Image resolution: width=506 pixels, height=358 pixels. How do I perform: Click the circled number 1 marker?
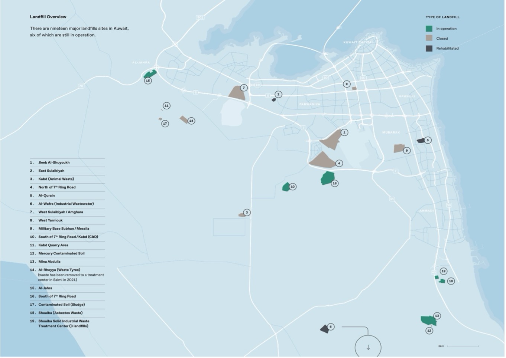pos(344,132)
